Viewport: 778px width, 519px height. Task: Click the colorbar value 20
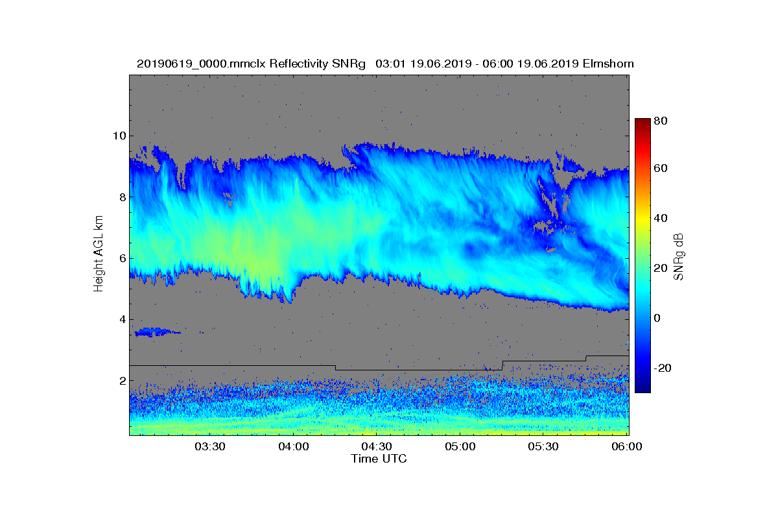point(661,268)
